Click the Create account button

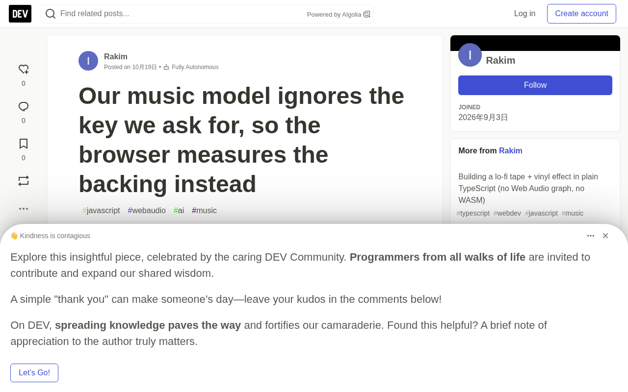coord(582,14)
